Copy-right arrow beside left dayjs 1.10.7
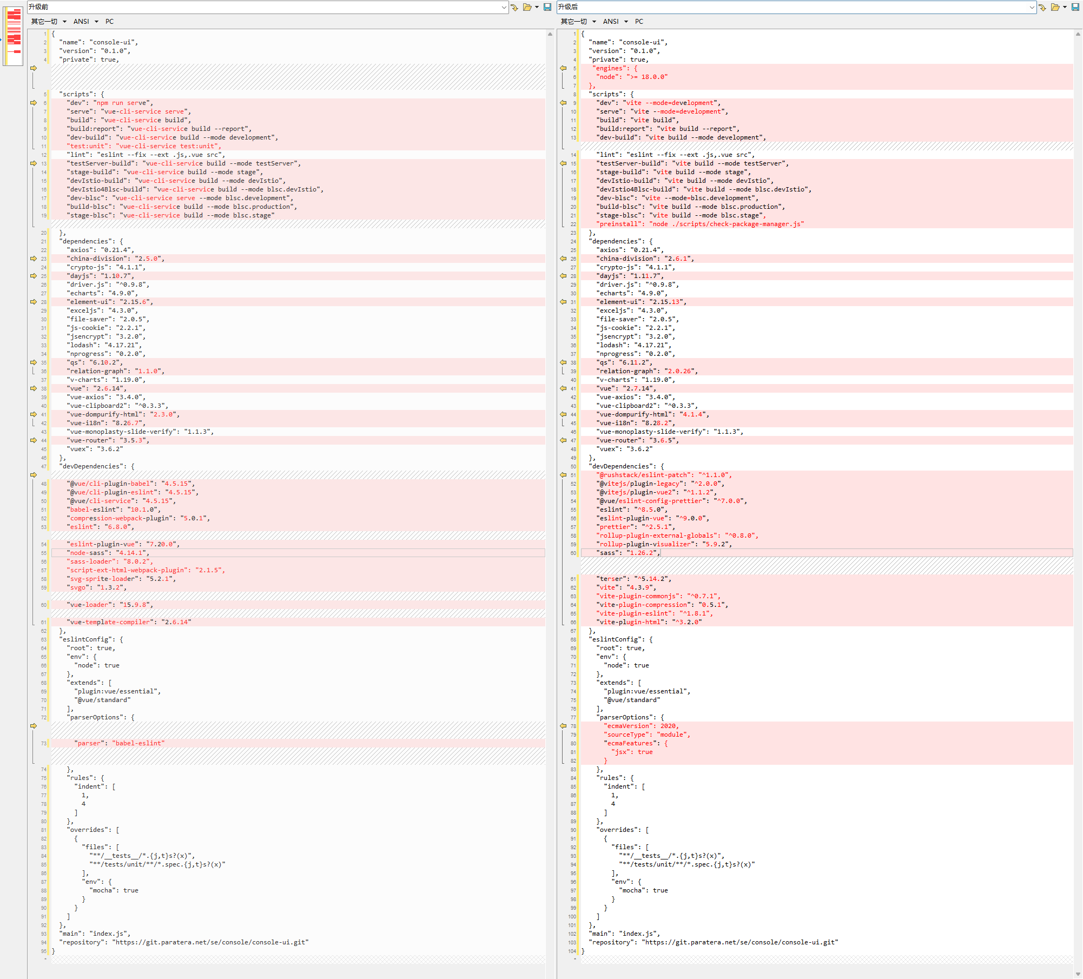The image size is (1083, 979). click(x=34, y=276)
